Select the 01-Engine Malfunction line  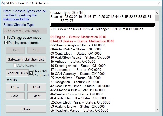point(78,37)
